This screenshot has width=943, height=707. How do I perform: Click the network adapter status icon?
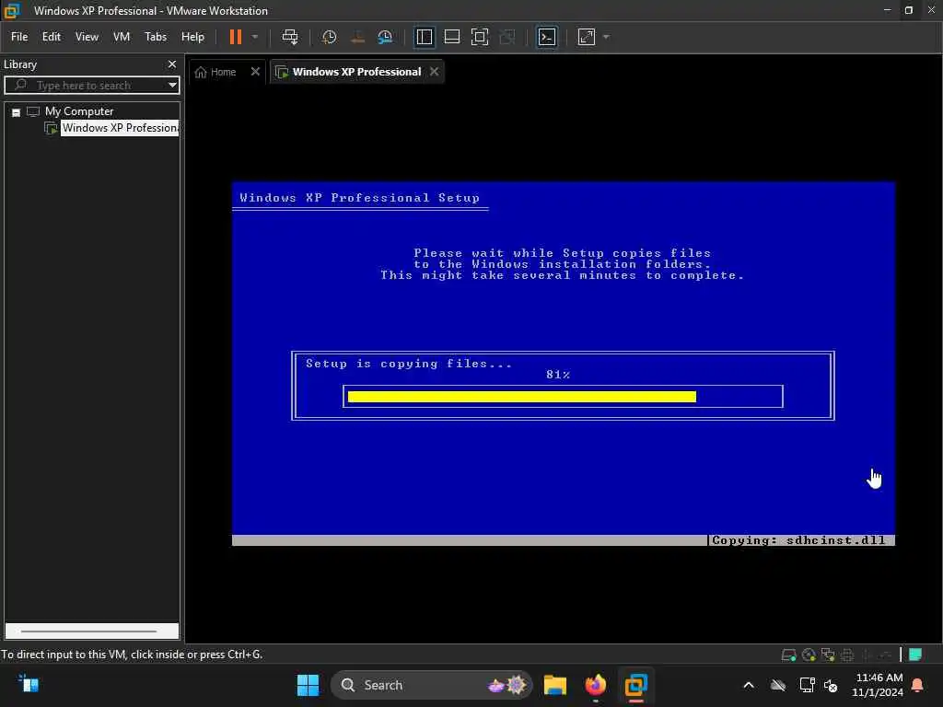click(828, 655)
